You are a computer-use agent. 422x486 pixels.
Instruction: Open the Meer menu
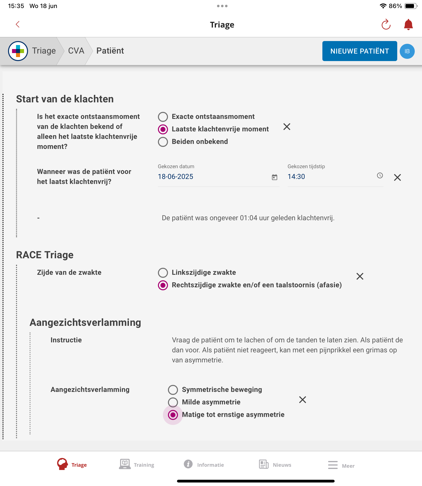tap(341, 465)
